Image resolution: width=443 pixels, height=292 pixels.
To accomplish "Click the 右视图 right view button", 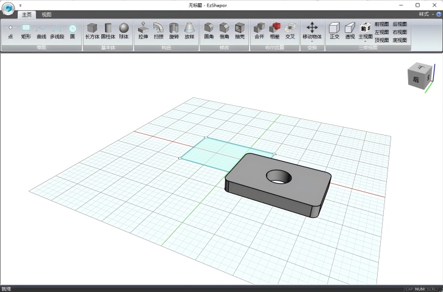I will (400, 32).
